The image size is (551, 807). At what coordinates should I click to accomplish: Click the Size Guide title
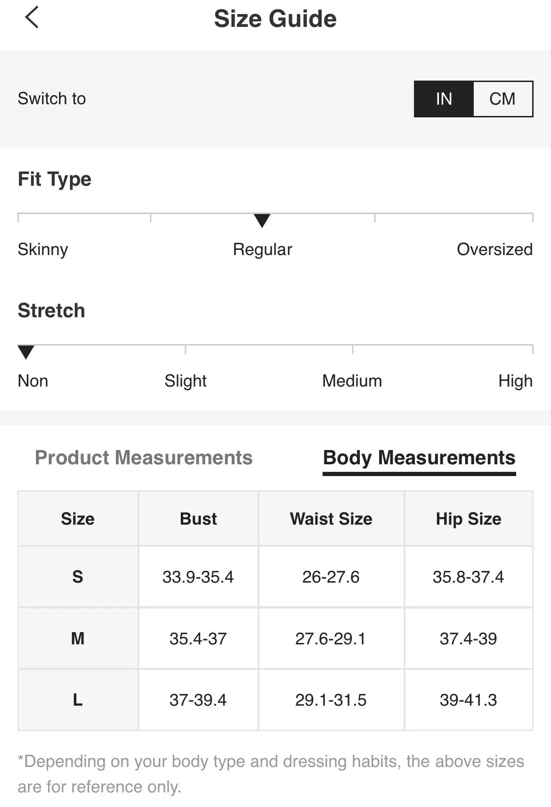pos(275,19)
